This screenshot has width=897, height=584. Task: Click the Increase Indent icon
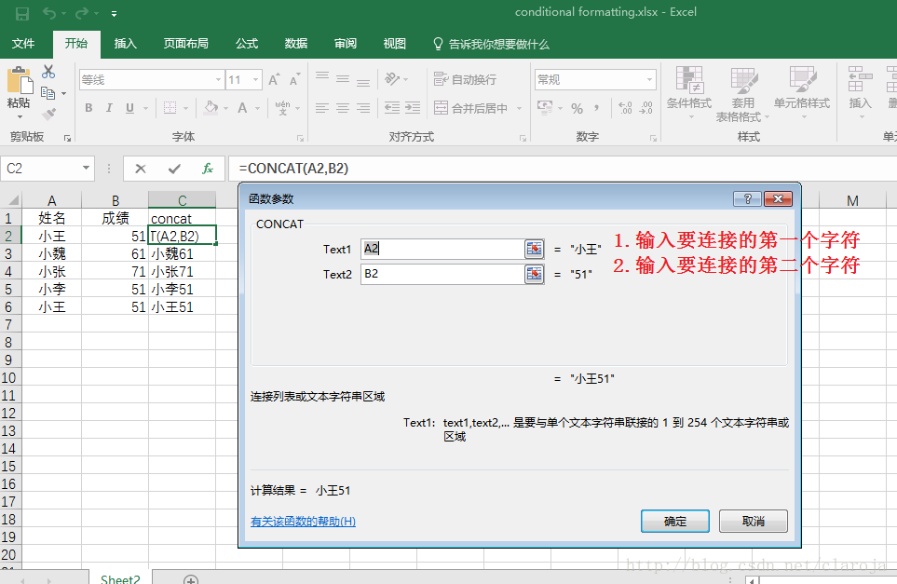(413, 107)
